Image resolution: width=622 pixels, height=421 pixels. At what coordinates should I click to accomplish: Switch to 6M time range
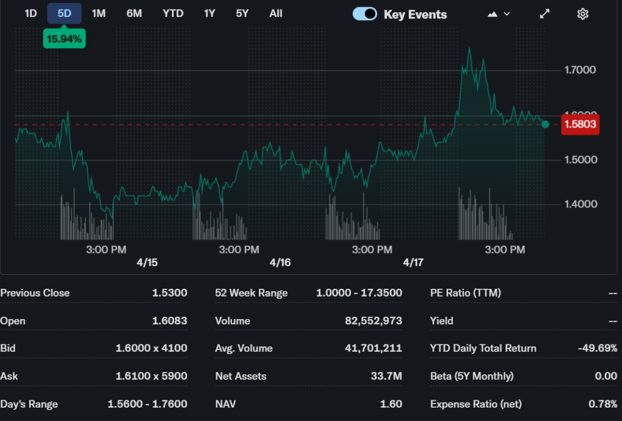point(134,13)
